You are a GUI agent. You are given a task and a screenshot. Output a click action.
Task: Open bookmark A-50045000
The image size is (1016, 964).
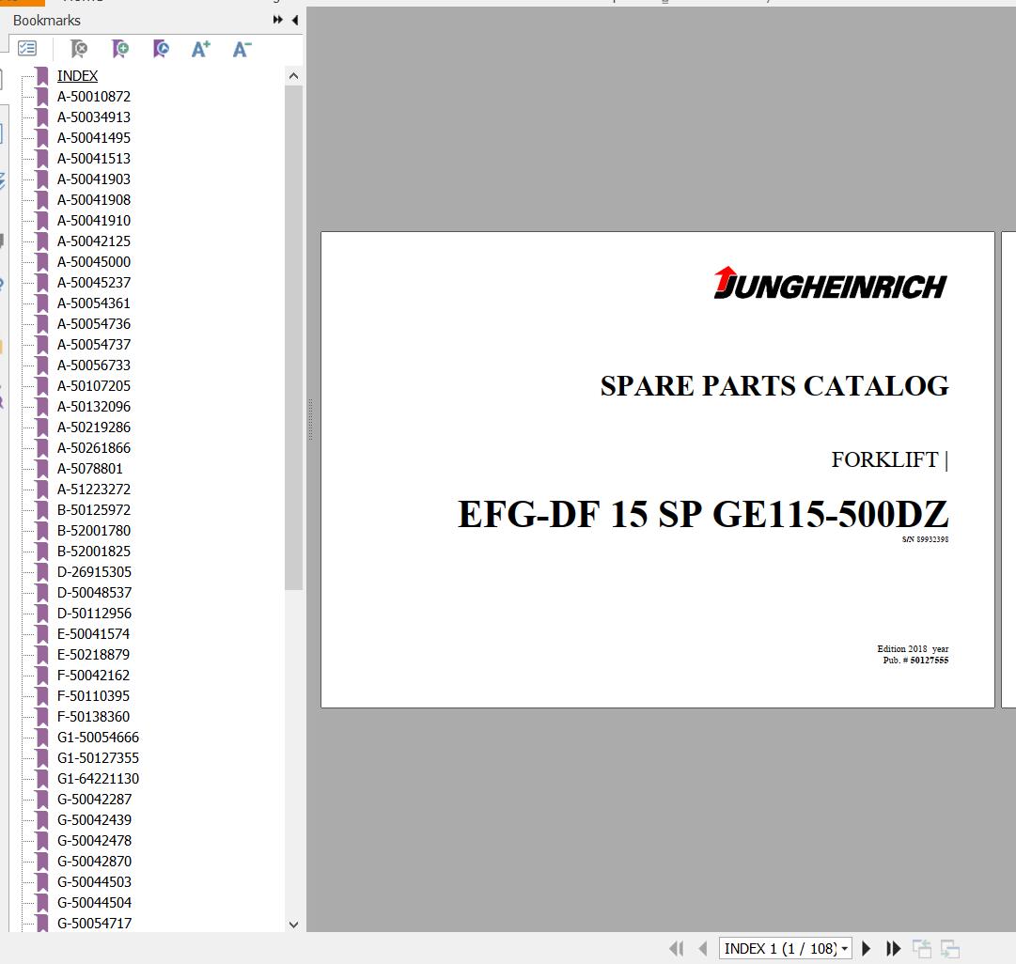94,262
